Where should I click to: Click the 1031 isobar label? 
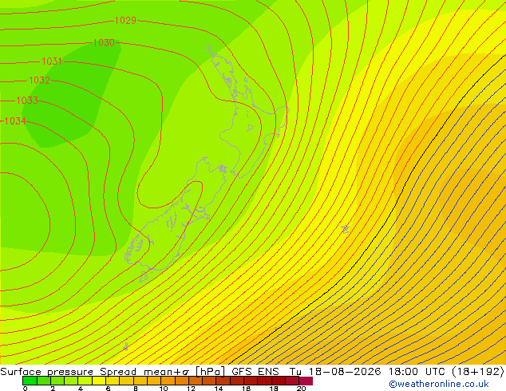coord(52,61)
